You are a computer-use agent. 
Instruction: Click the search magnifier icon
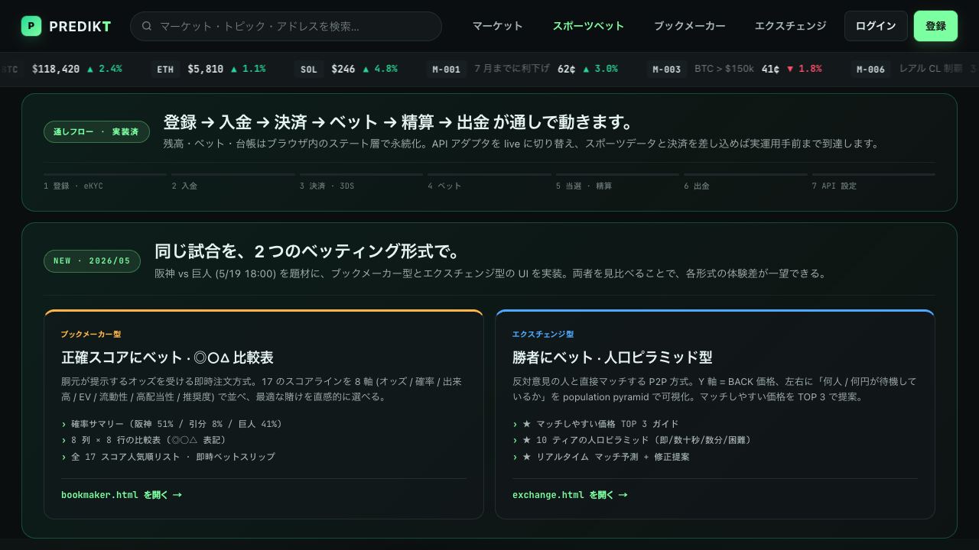(147, 26)
